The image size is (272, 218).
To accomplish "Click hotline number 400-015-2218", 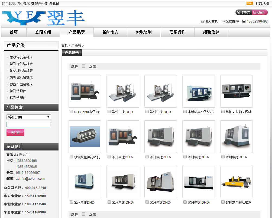I will 35,188.
